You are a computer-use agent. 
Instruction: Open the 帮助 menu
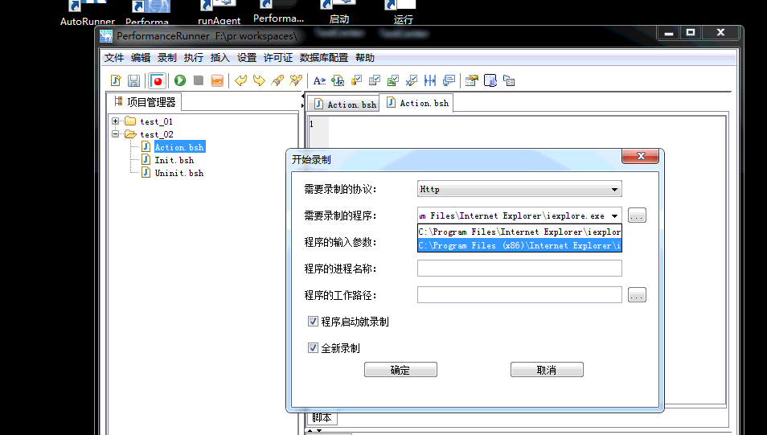tap(364, 58)
